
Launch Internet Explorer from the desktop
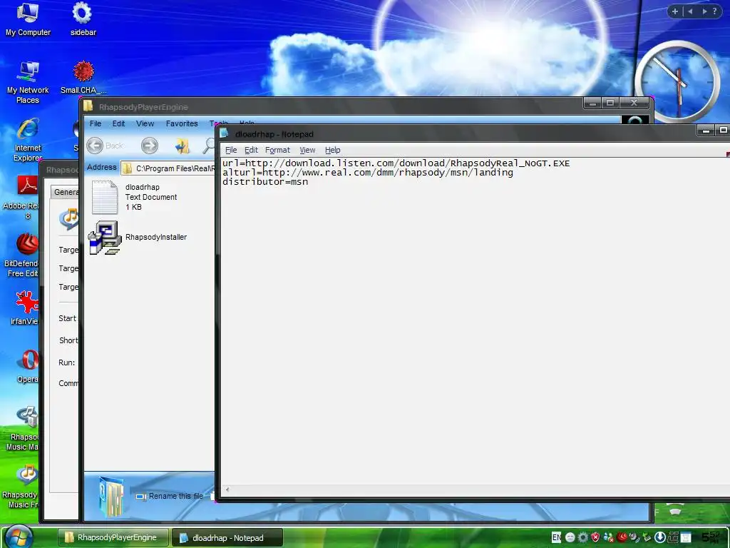click(x=28, y=141)
